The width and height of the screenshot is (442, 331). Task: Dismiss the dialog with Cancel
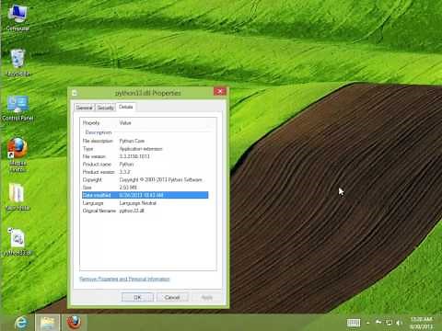click(x=172, y=297)
